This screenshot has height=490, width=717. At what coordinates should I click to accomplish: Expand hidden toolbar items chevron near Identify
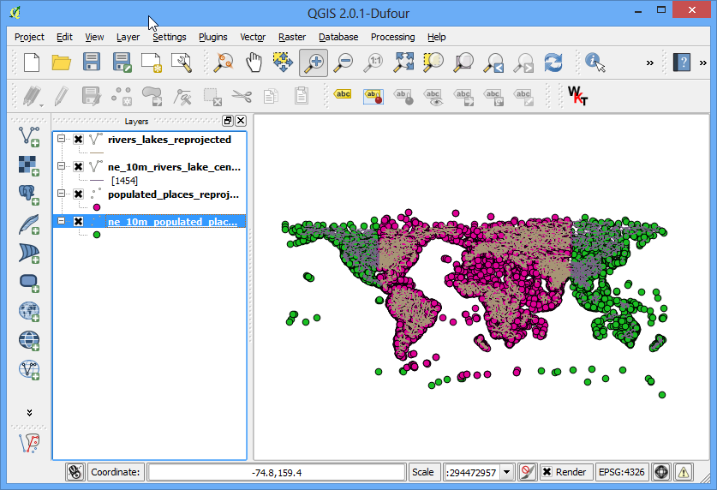click(x=650, y=63)
